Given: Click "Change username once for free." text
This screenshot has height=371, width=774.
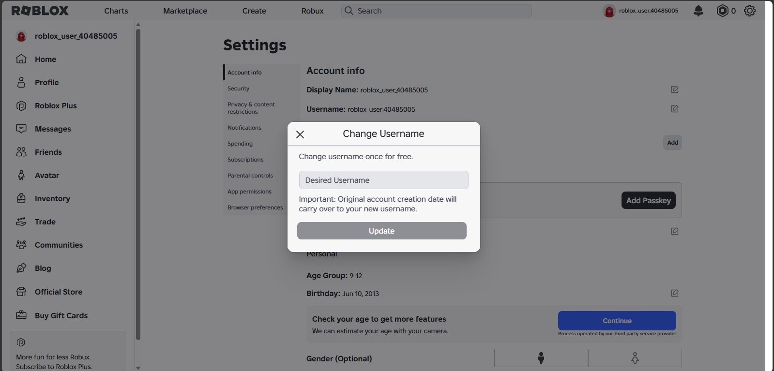Looking at the screenshot, I should (x=356, y=157).
